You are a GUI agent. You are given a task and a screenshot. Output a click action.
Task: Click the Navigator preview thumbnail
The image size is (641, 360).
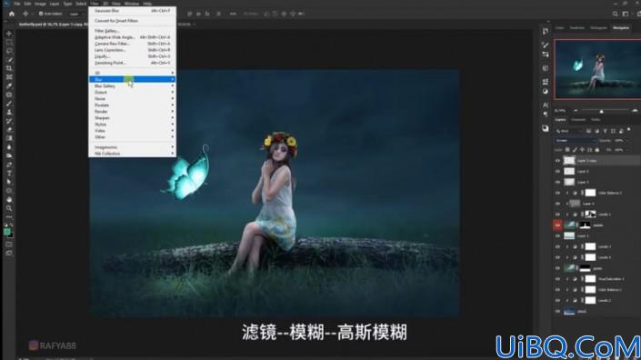coord(597,69)
